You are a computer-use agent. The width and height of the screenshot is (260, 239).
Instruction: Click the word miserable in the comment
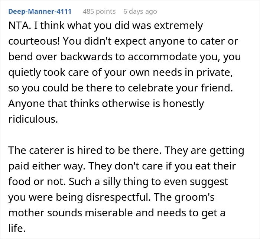click(x=109, y=213)
